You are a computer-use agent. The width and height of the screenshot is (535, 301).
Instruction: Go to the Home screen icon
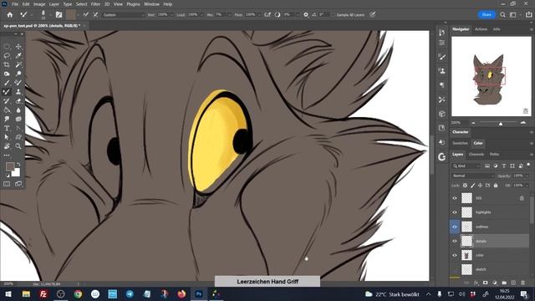point(10,15)
